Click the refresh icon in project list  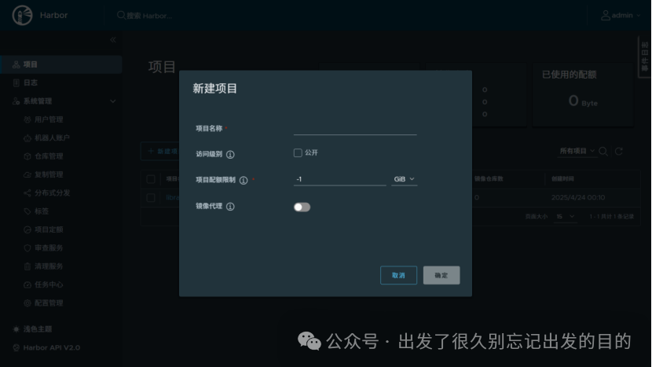pyautogui.click(x=619, y=152)
